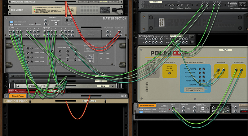The width and height of the screenshot is (248, 136).
Task: Click the bipolar waveform icon on Combinator
Action: (x=90, y=56)
